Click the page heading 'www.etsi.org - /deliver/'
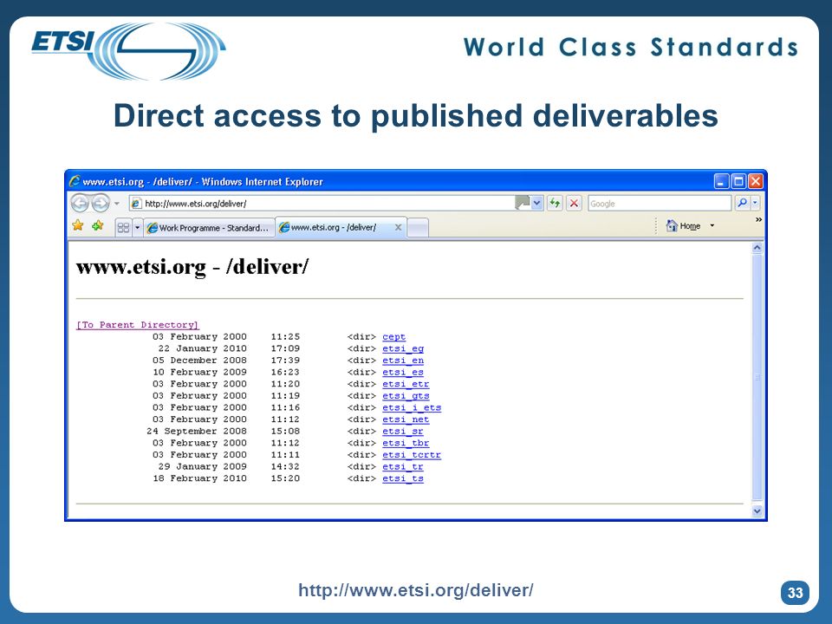Viewport: 832px width, 624px height. 192,266
